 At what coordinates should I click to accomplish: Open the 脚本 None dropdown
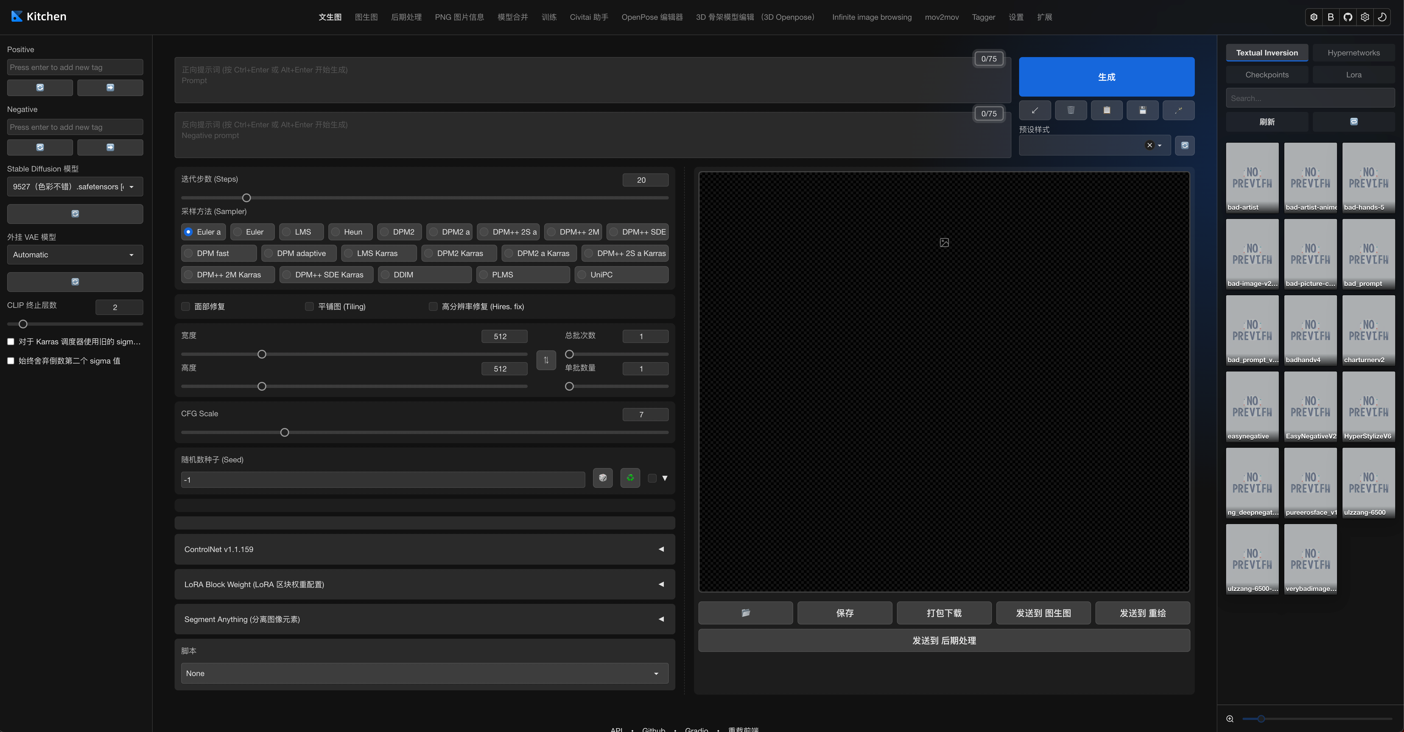pos(425,673)
